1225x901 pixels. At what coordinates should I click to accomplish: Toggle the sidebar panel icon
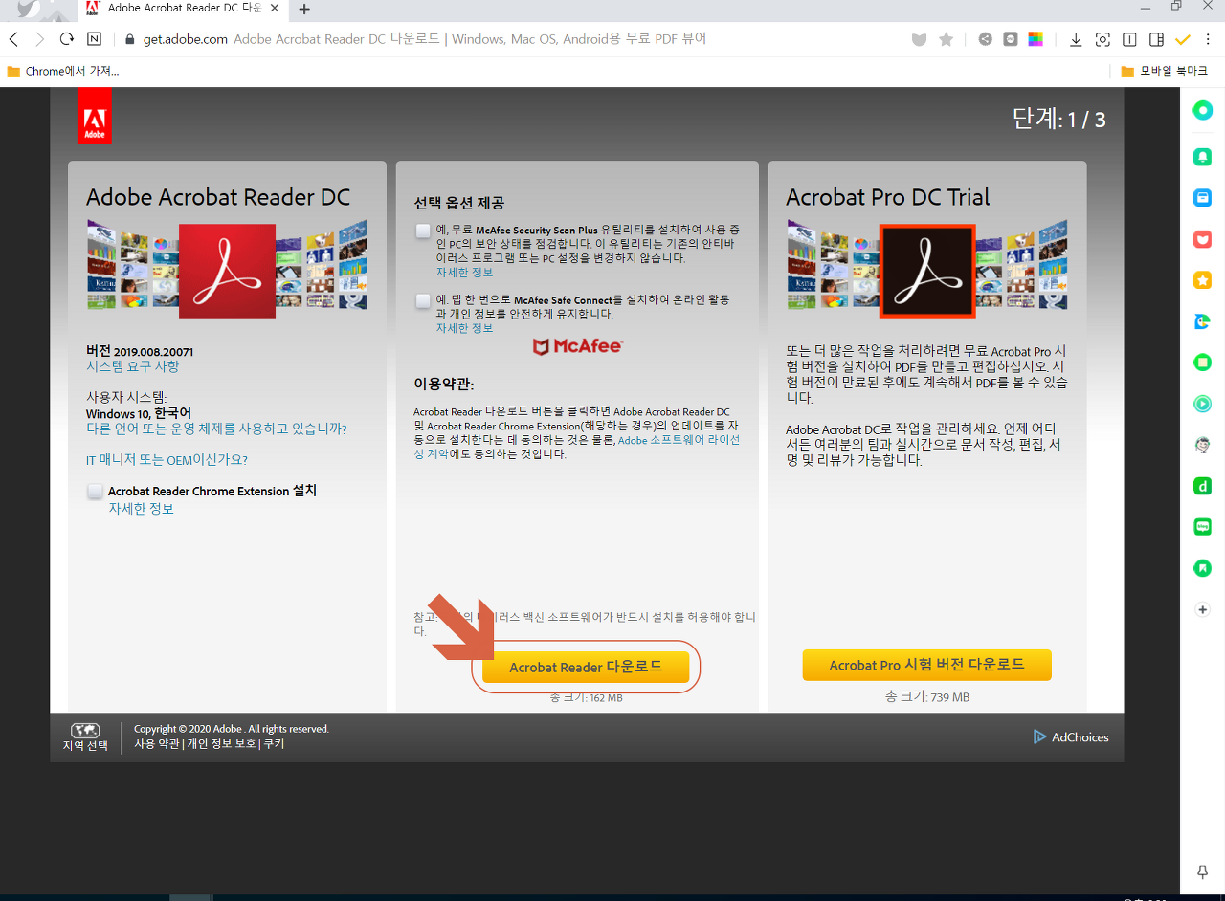click(1156, 39)
